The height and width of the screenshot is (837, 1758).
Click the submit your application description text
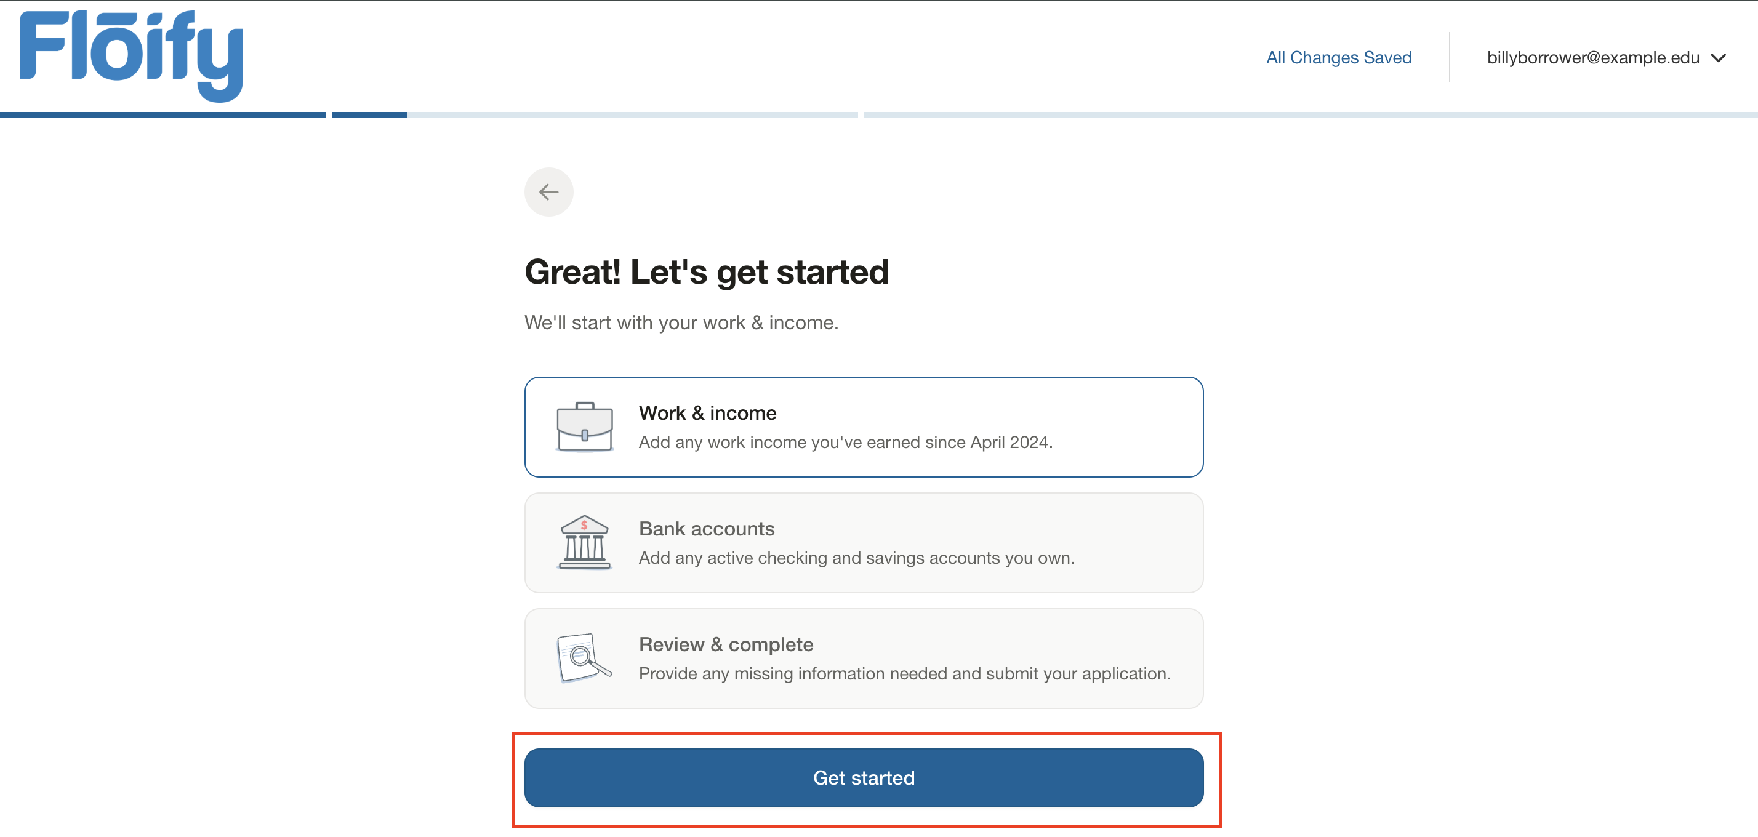tap(904, 673)
